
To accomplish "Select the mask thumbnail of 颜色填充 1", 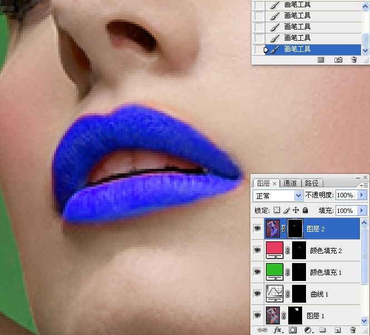I will pos(299,272).
